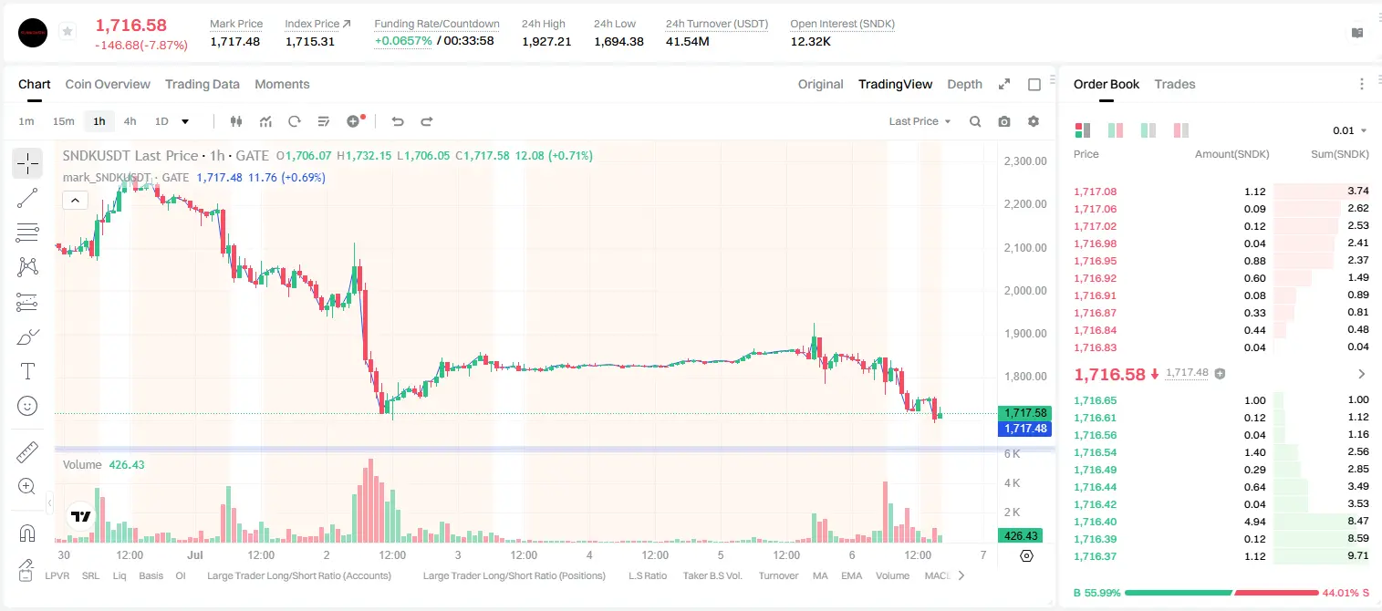The width and height of the screenshot is (1382, 611).
Task: Select the trend line drawing tool
Action: [x=27, y=198]
